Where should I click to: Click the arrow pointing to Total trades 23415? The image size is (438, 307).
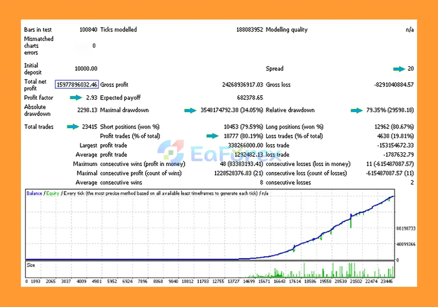pyautogui.click(x=73, y=127)
